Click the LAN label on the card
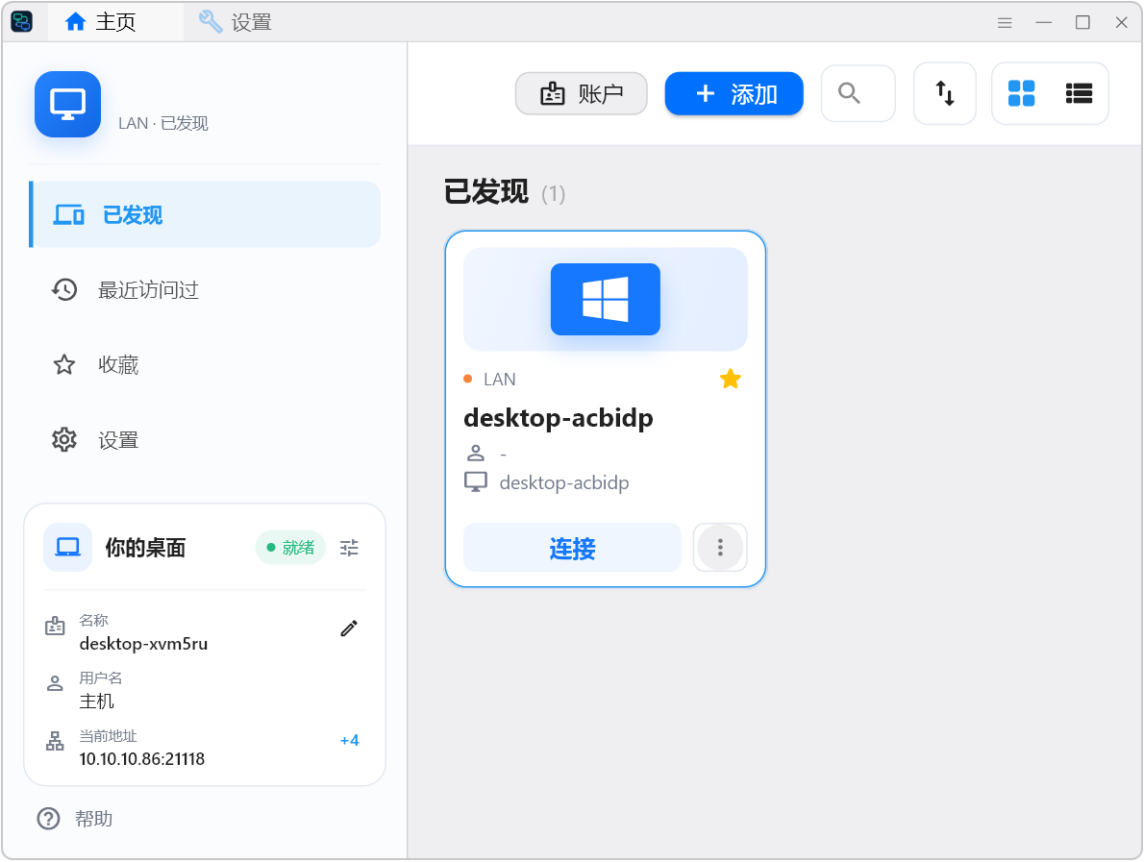Screen dimensions: 1144x862 (500, 380)
